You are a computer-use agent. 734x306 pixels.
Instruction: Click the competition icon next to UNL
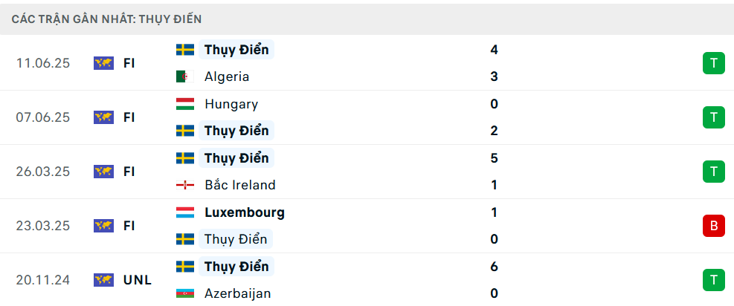103,280
